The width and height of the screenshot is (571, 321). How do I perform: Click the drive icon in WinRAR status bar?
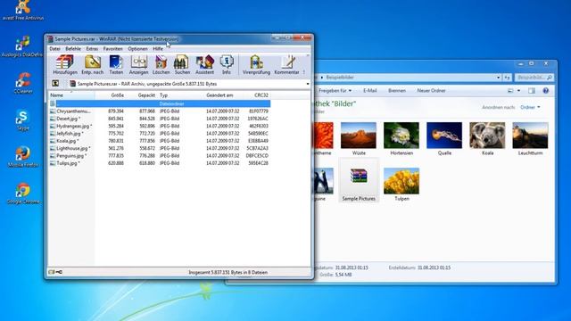click(52, 272)
